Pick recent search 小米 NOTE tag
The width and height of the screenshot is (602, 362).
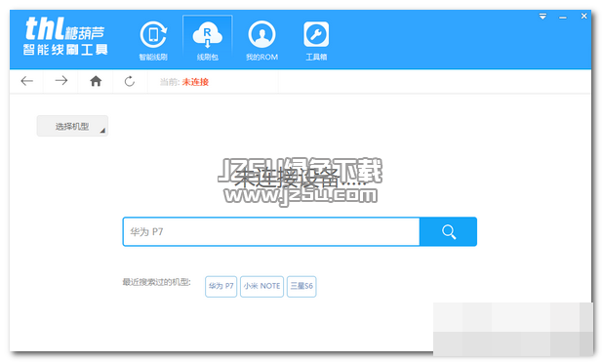[261, 286]
